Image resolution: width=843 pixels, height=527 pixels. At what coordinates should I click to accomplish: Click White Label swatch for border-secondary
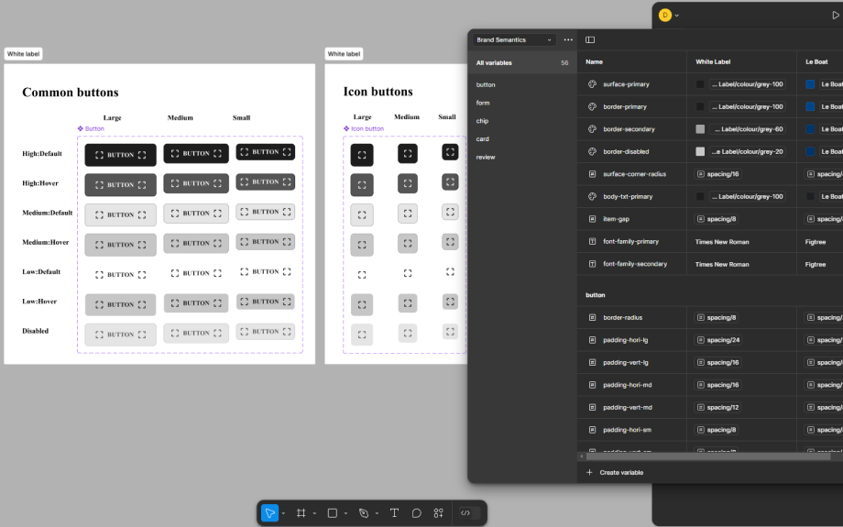click(x=700, y=129)
